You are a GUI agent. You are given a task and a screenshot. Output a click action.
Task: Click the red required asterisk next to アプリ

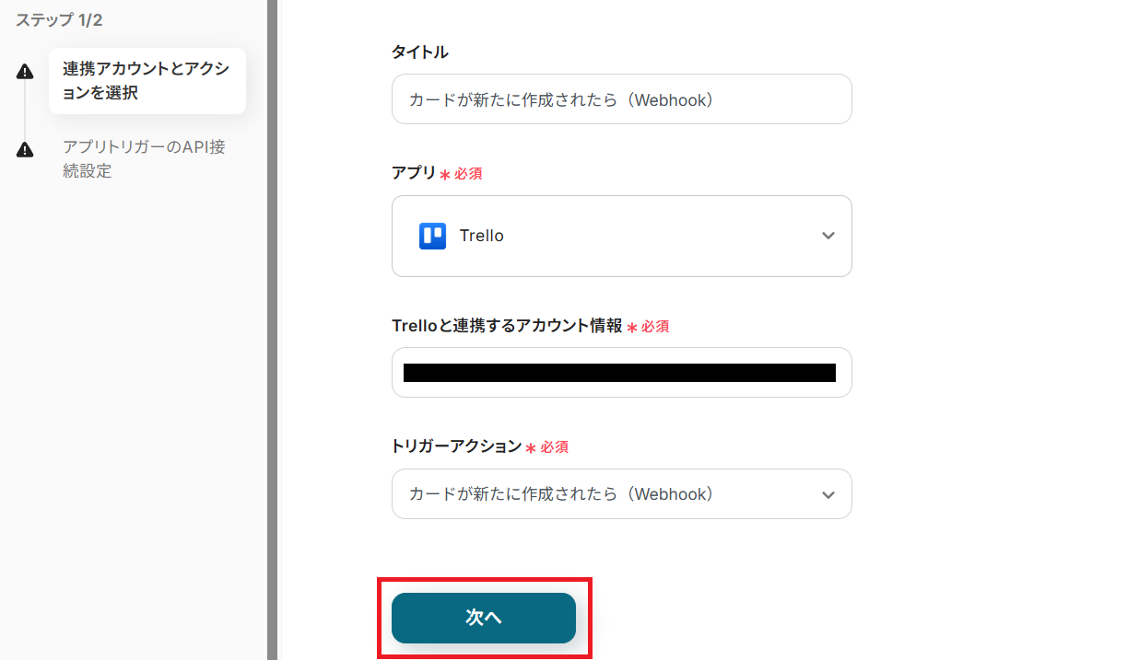[445, 174]
